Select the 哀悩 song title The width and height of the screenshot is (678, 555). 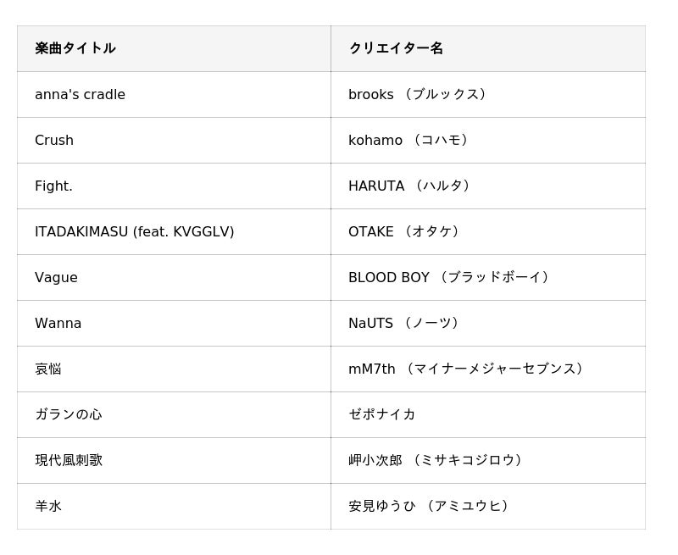click(x=48, y=369)
